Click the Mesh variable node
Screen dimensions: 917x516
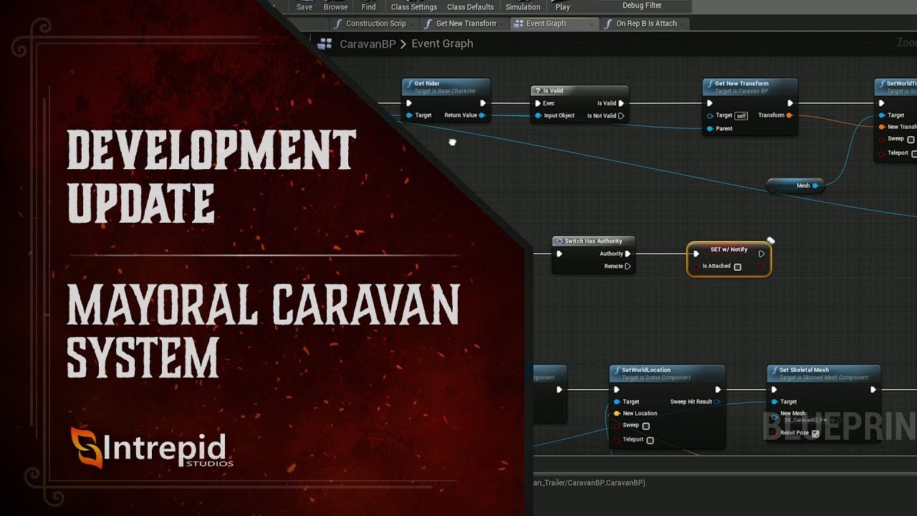[x=795, y=186]
